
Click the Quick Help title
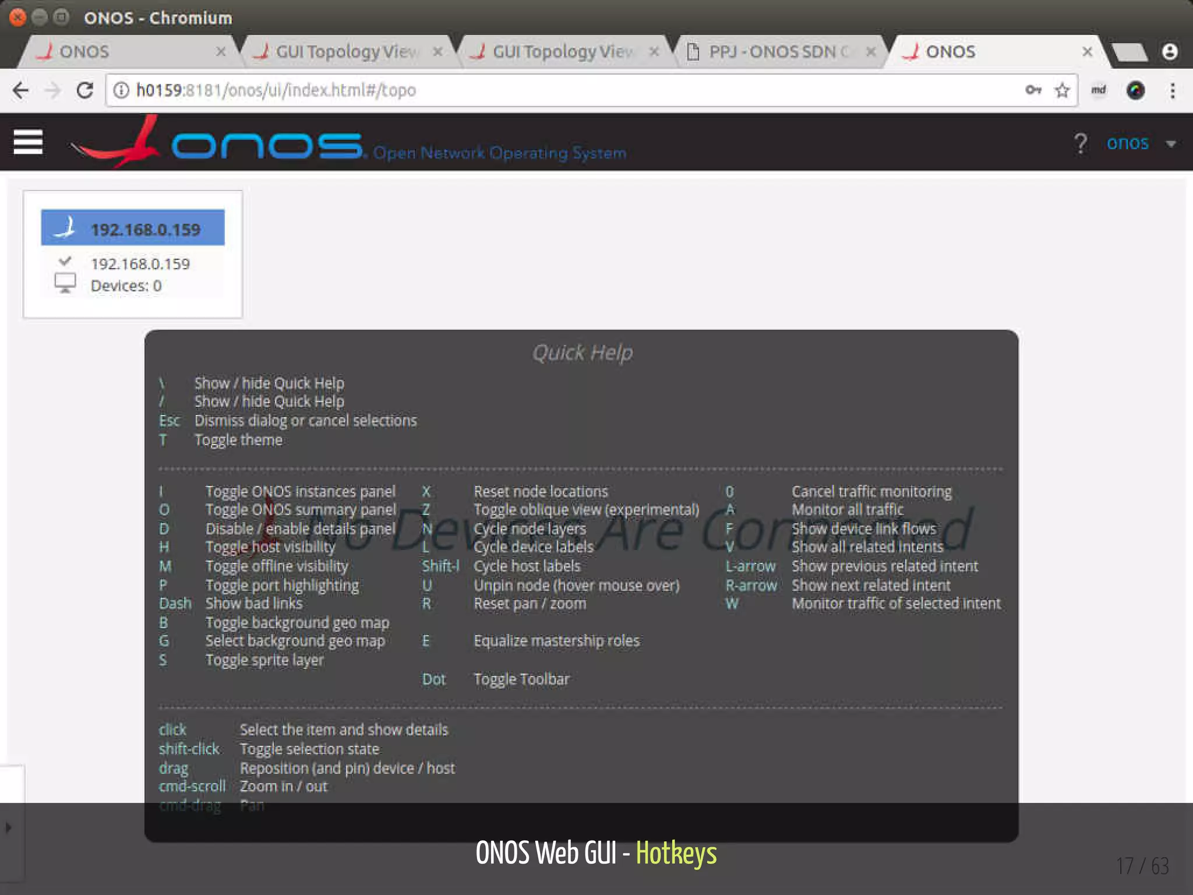(x=583, y=353)
